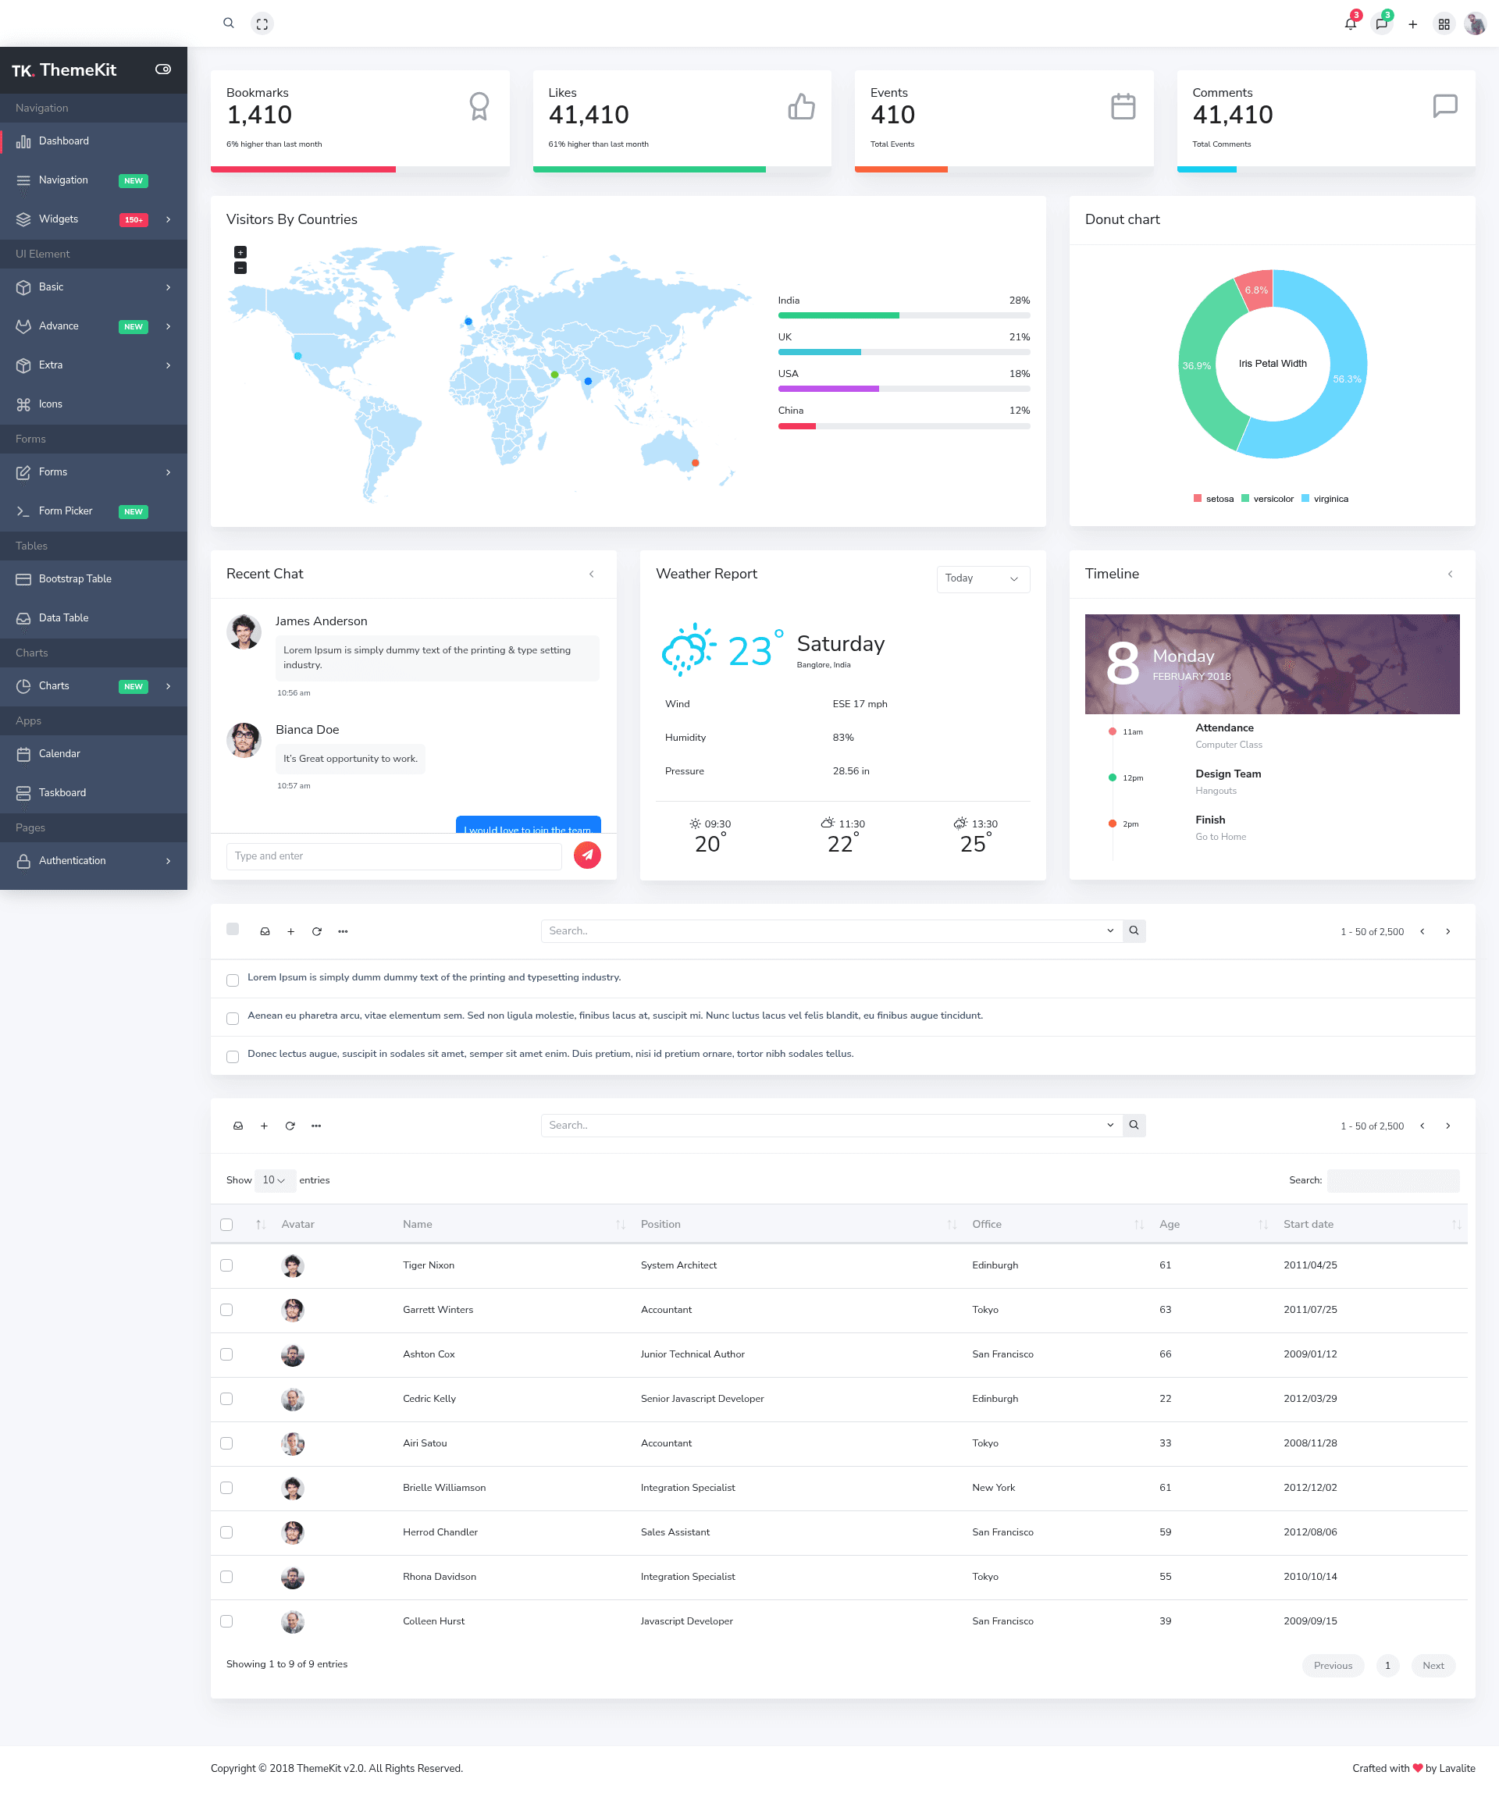Image resolution: width=1499 pixels, height=1793 pixels.
Task: Select the Ashton Cox row checkbox
Action: 226,1354
